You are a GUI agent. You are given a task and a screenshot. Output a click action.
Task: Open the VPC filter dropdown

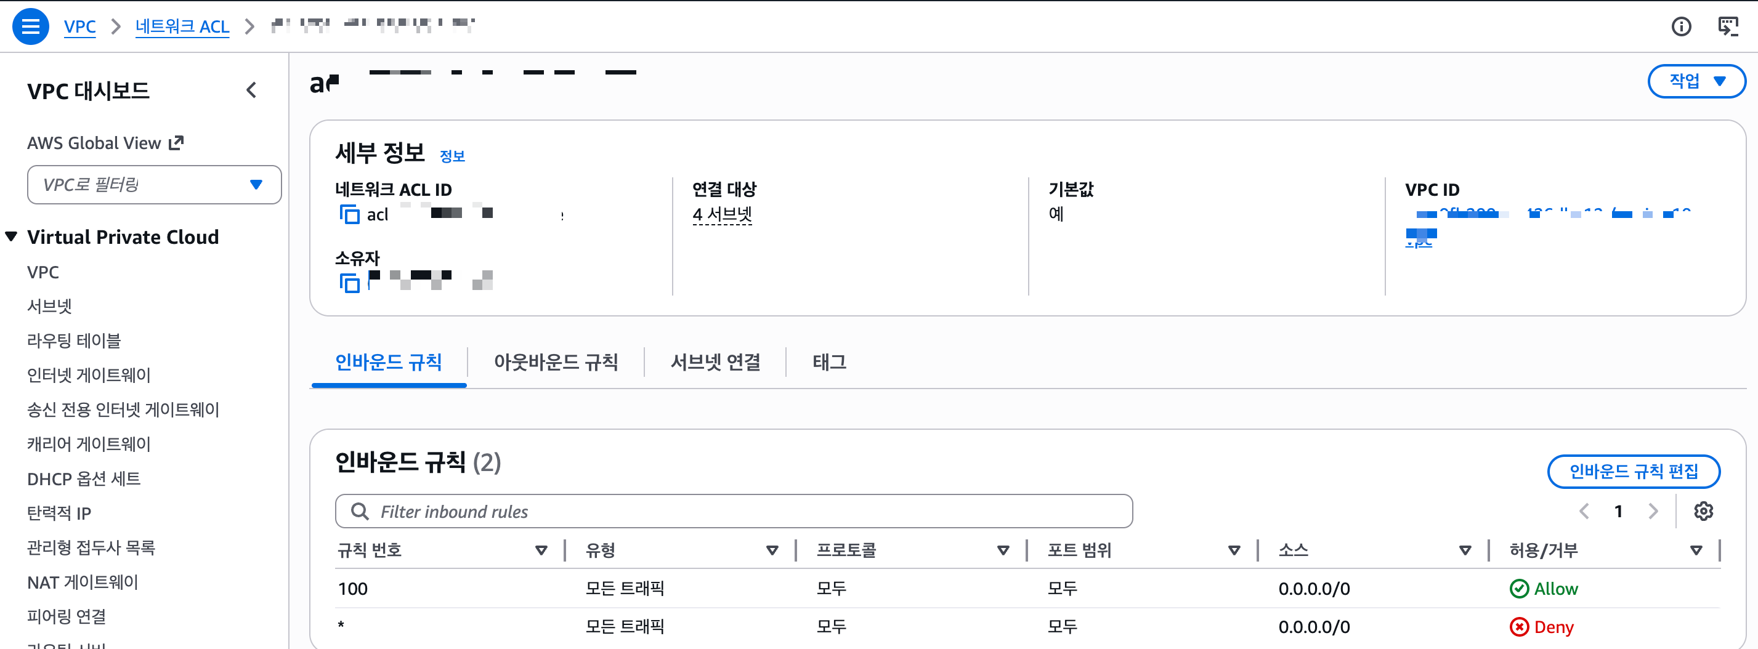(x=154, y=184)
